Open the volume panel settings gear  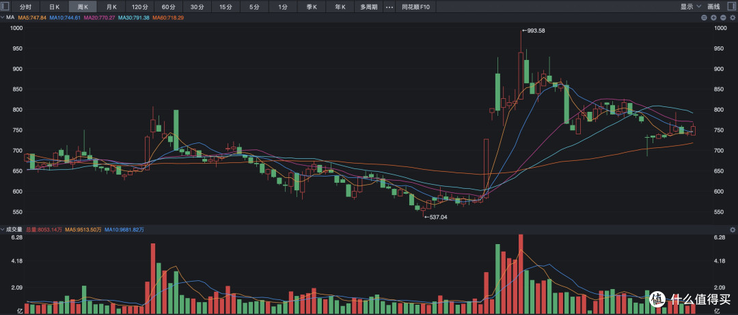click(x=732, y=230)
